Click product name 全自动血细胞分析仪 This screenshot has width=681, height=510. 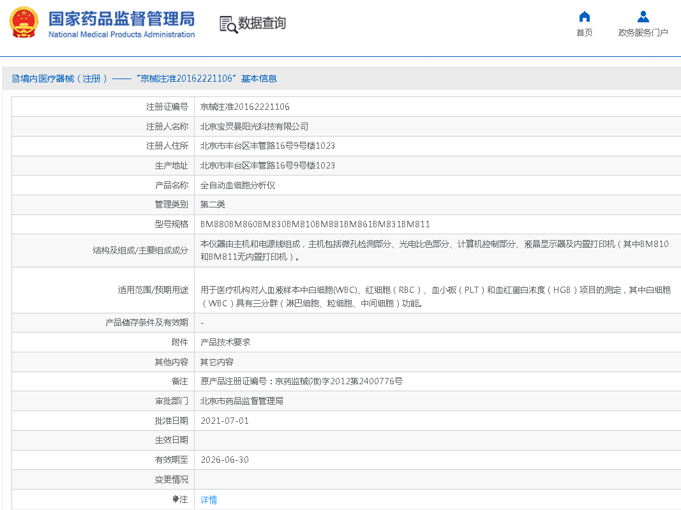tap(237, 185)
